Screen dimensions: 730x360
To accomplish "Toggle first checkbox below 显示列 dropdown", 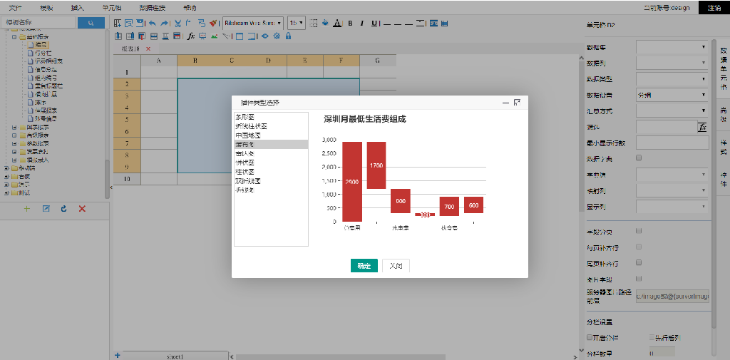I will pyautogui.click(x=639, y=230).
